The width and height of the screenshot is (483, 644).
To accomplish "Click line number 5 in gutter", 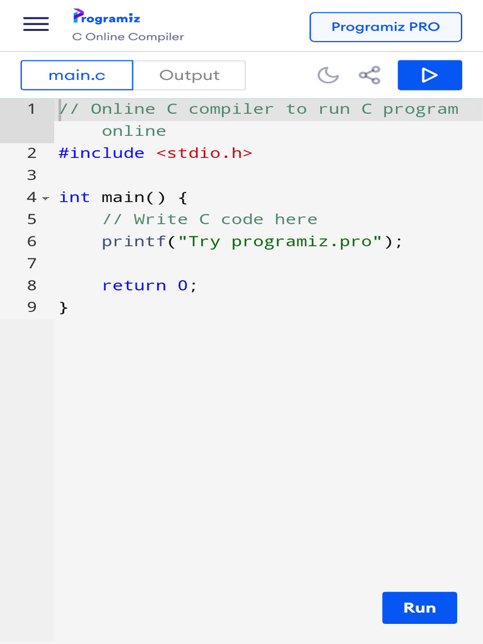I will click(x=31, y=219).
